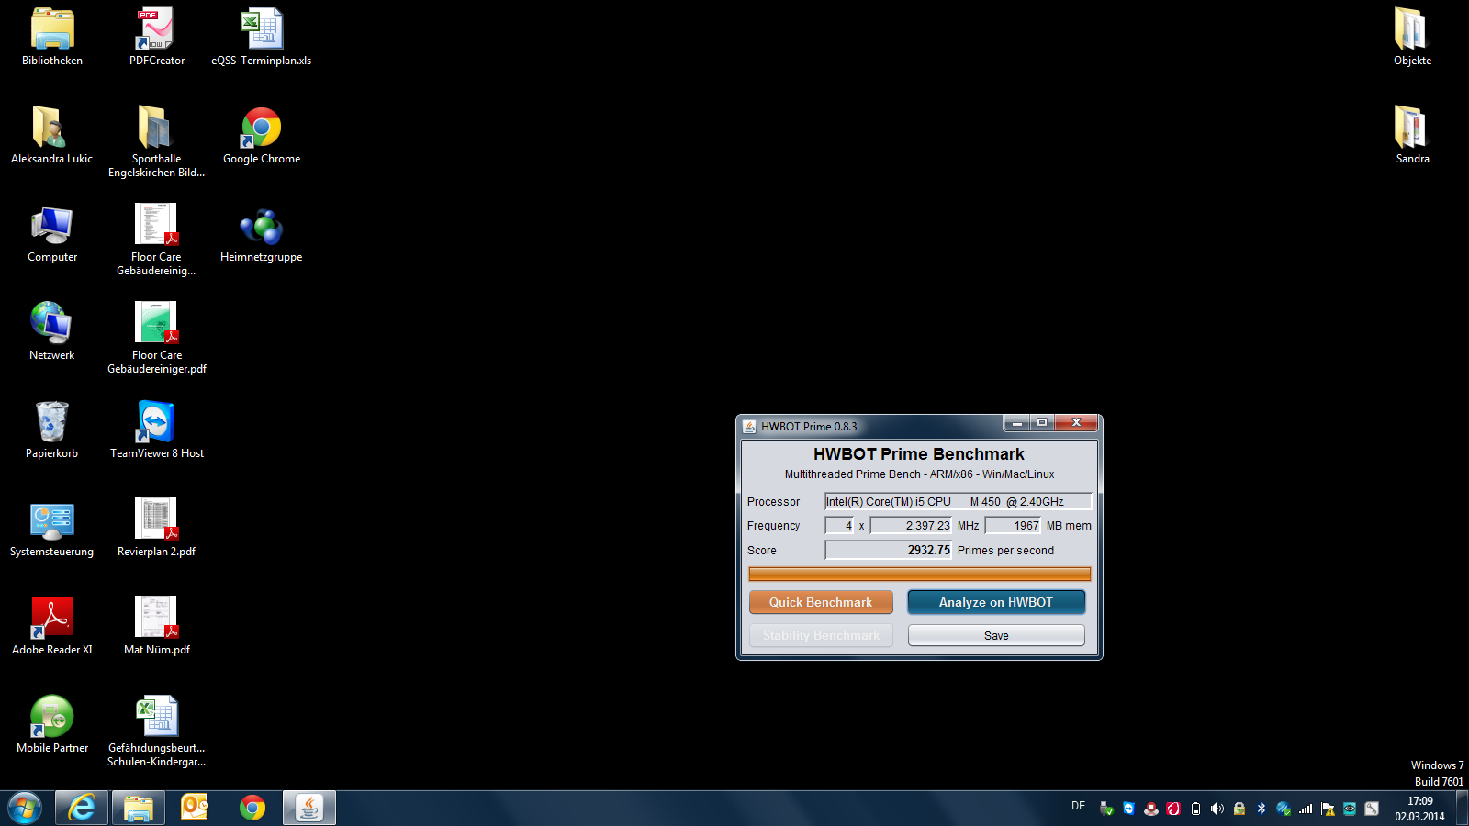Click Analyze on HWBOT button
This screenshot has width=1469, height=826.
pos(996,602)
